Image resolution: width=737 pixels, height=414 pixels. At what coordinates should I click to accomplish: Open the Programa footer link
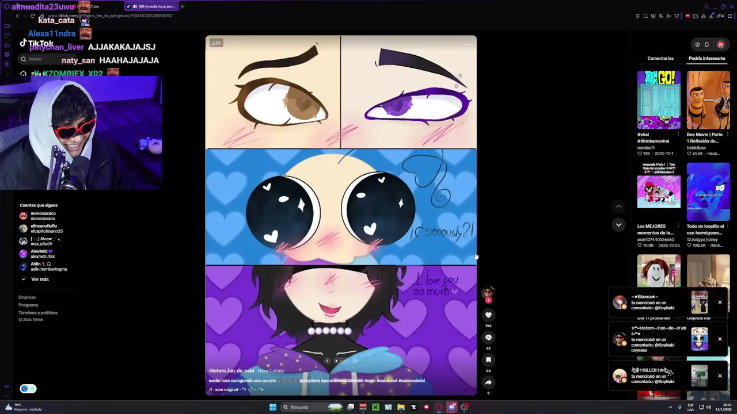coord(28,305)
